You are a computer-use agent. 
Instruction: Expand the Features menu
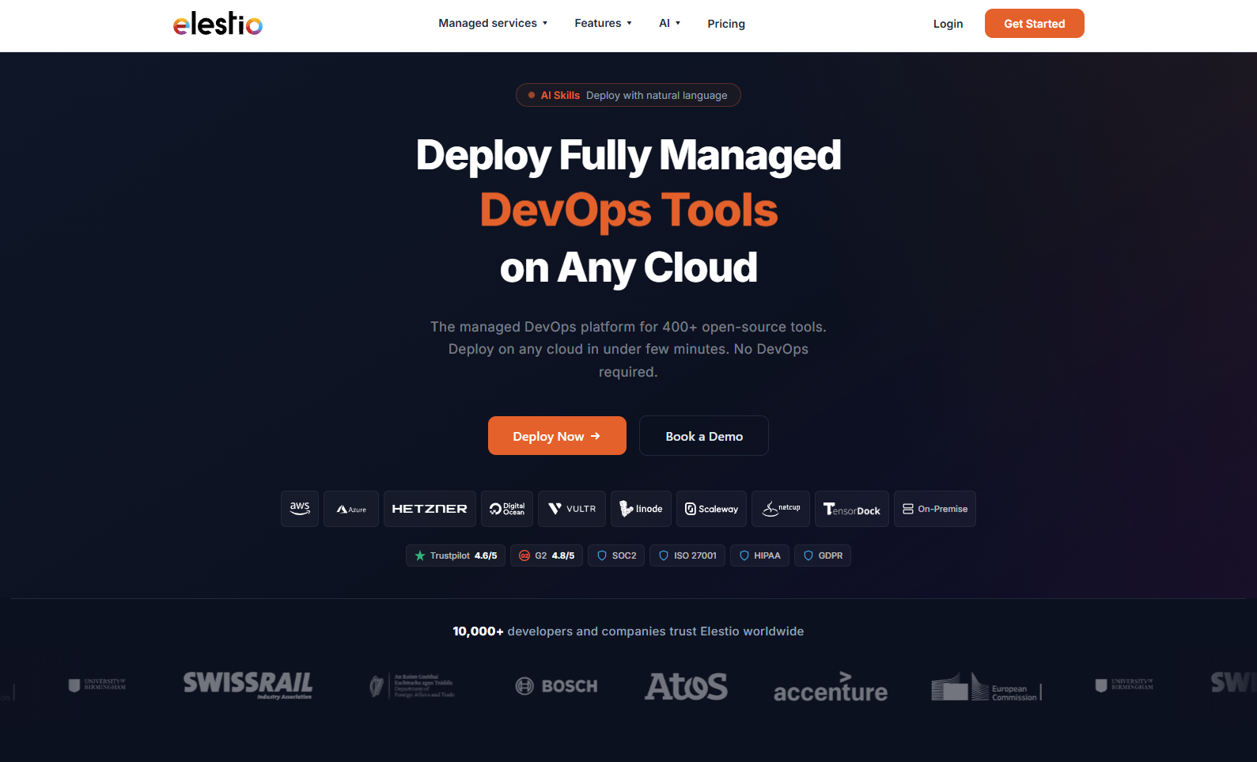click(x=603, y=23)
